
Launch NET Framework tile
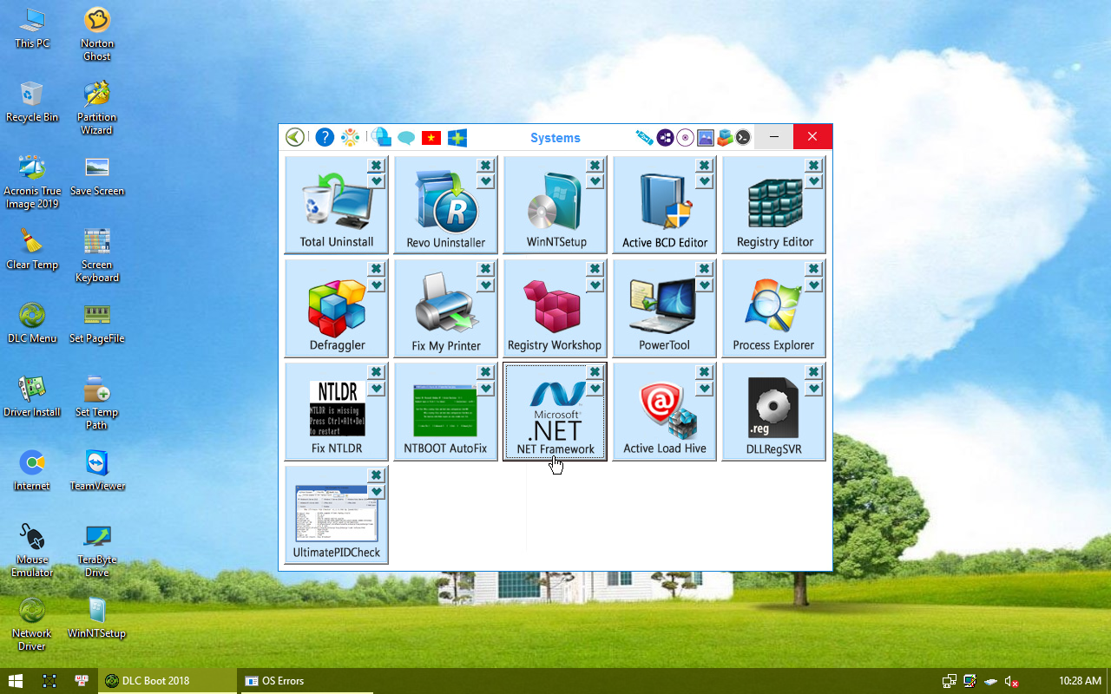pyautogui.click(x=555, y=411)
